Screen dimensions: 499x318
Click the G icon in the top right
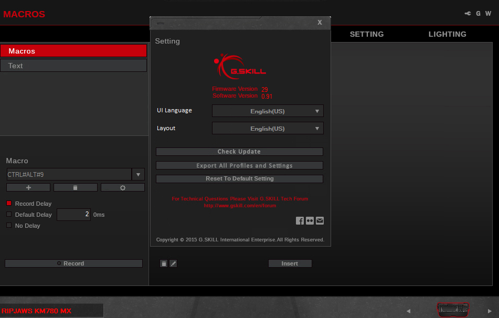(x=478, y=13)
